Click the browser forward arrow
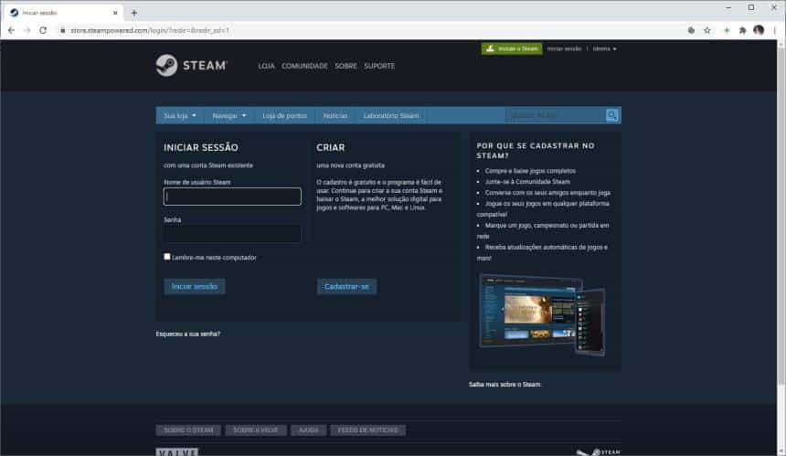Viewport: 786px width, 456px height. (27, 30)
